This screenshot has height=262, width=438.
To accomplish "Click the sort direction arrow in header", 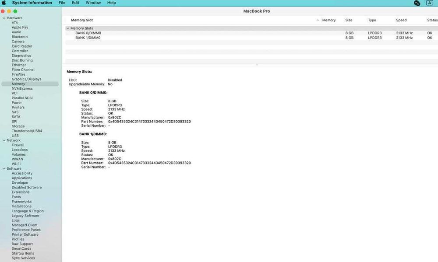I will [x=318, y=20].
